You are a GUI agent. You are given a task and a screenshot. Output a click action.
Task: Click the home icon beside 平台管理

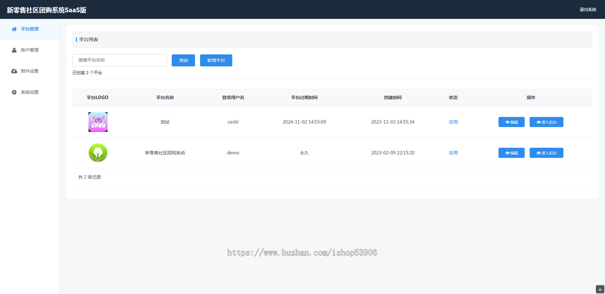(x=14, y=29)
